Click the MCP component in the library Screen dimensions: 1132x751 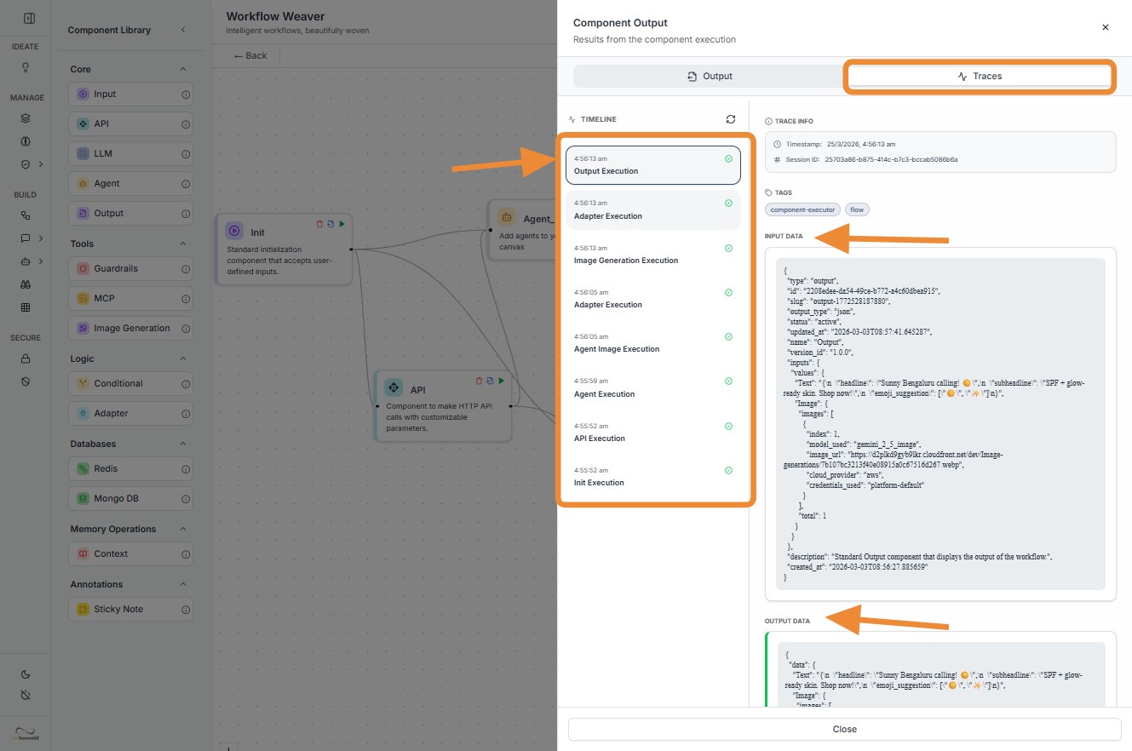[130, 298]
